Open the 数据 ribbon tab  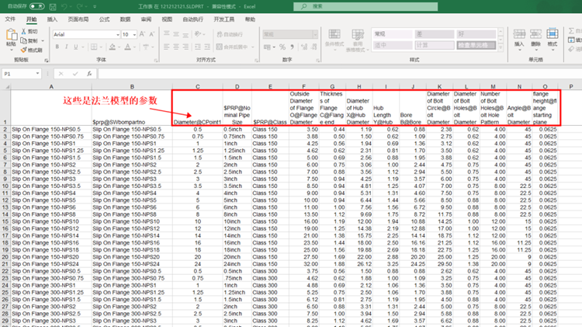[x=125, y=19]
